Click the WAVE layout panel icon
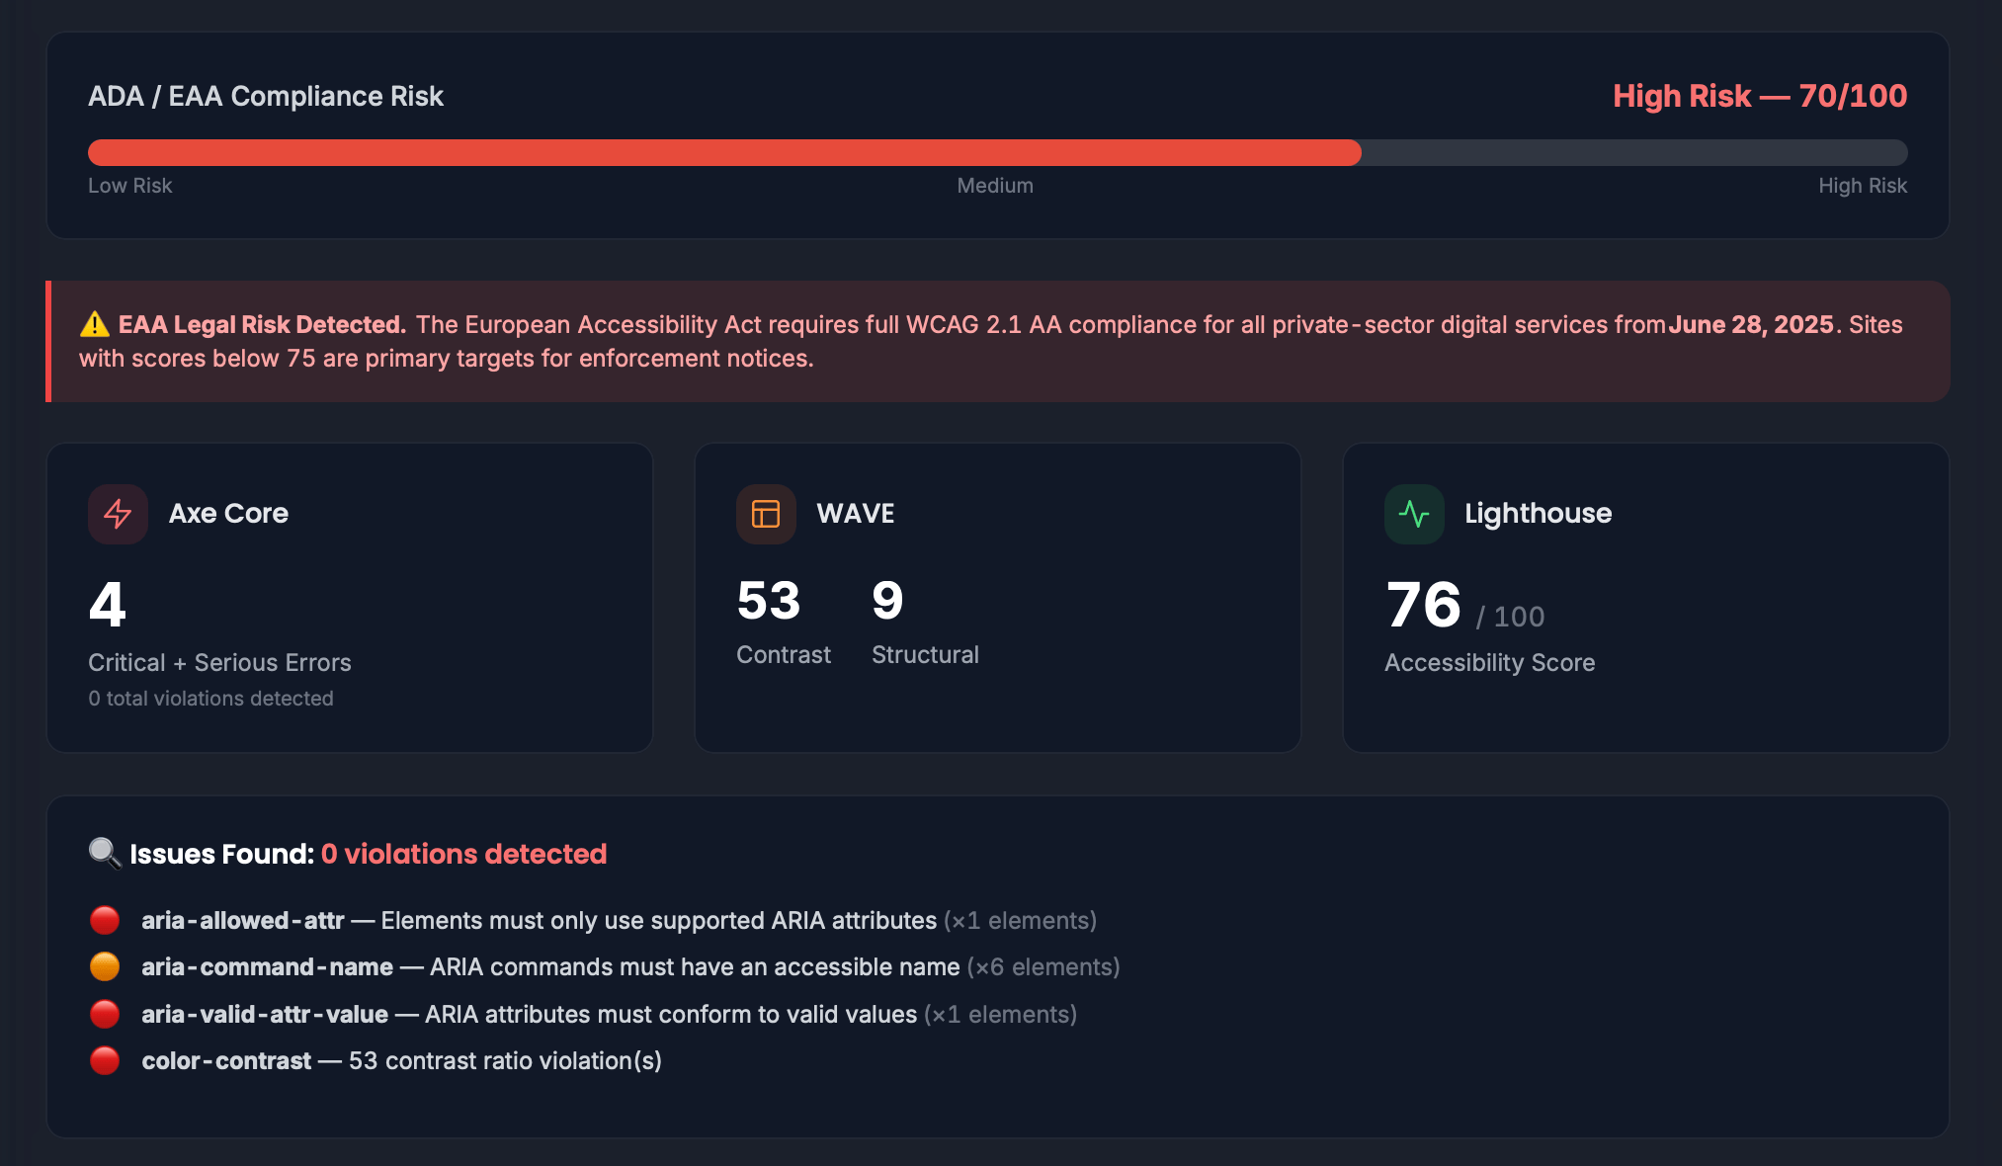This screenshot has height=1166, width=2002. pyautogui.click(x=766, y=514)
